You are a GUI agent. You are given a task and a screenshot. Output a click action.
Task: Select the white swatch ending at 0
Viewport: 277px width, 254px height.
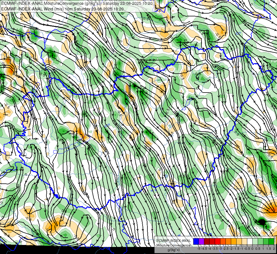(x=250, y=241)
